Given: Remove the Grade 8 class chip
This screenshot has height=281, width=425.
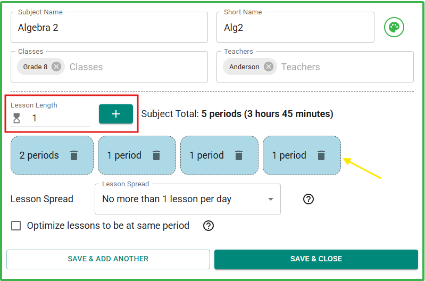Looking at the screenshot, I should (x=56, y=67).
